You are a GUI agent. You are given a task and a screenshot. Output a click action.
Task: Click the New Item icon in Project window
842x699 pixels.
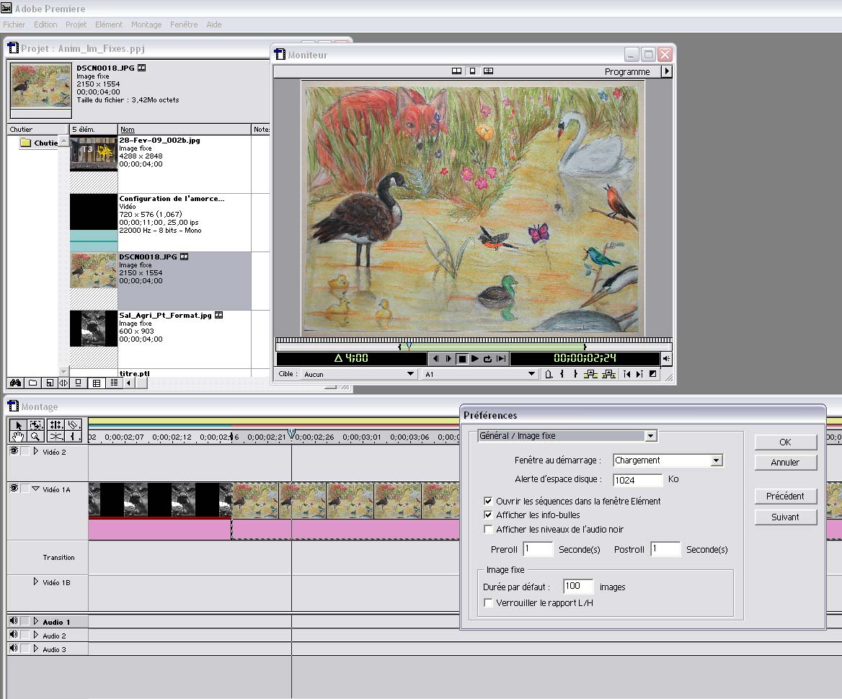pos(50,383)
